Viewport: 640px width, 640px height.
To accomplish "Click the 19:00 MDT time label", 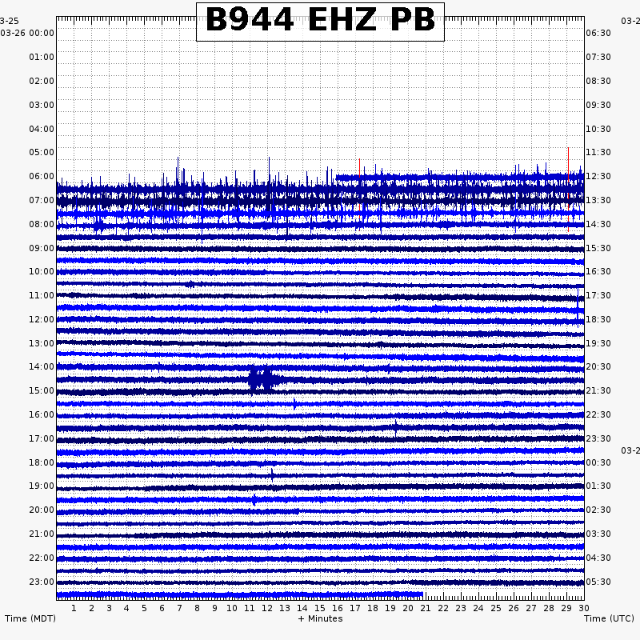I will click(x=42, y=486).
